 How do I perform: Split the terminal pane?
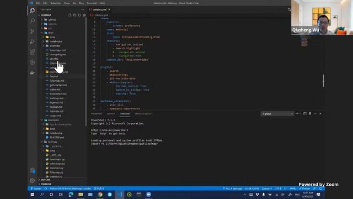[305, 113]
